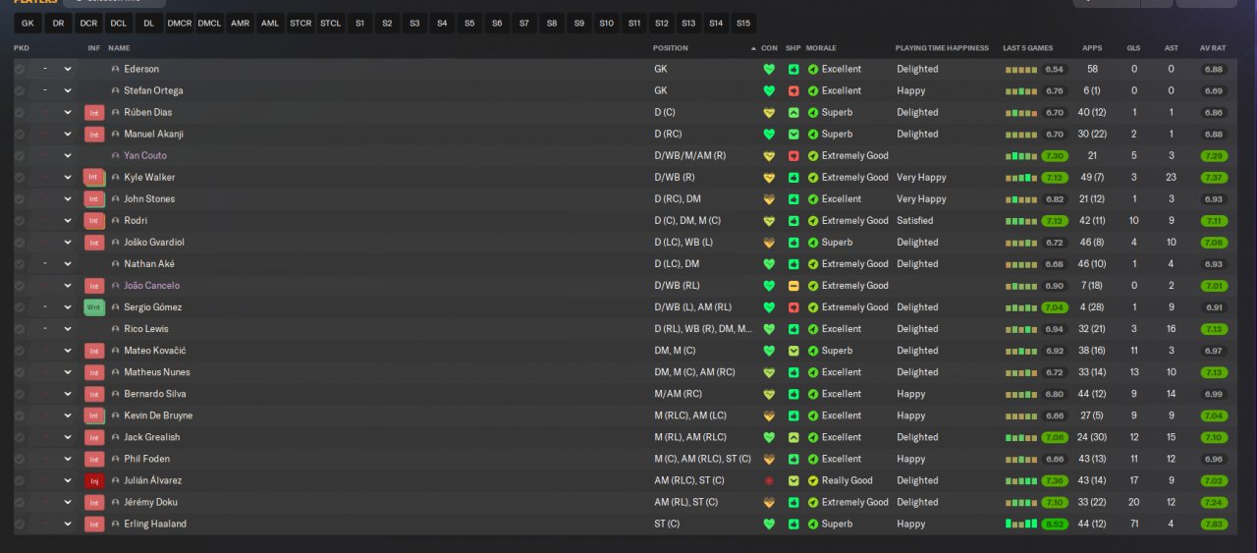Click Ederson's 6.88 average rating badge
Image resolution: width=1257 pixels, height=553 pixels.
[x=1214, y=70]
